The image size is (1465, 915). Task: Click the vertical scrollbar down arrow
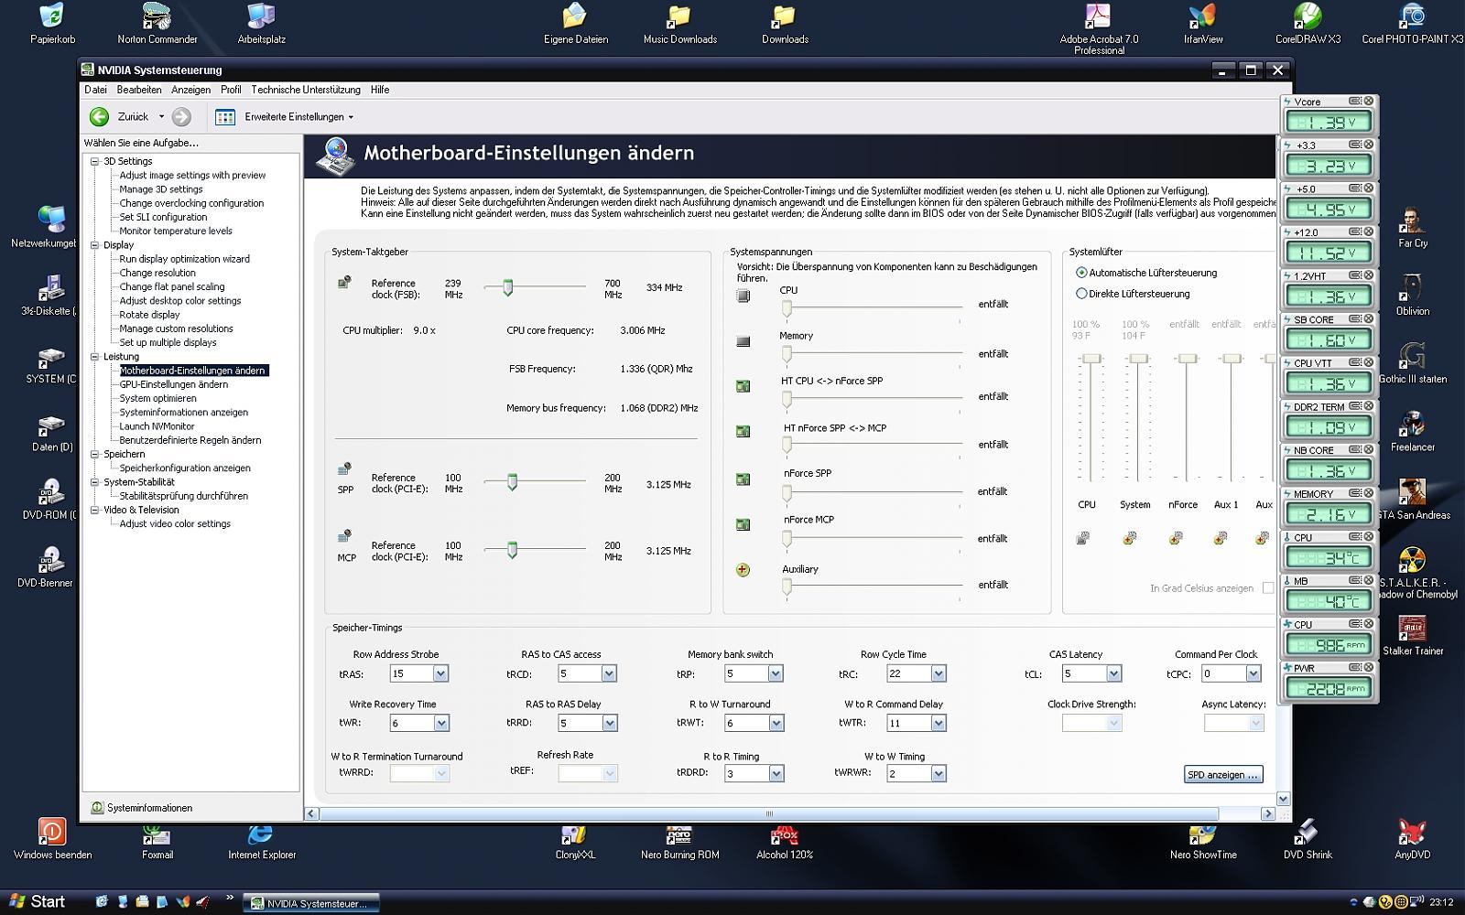tap(1283, 799)
